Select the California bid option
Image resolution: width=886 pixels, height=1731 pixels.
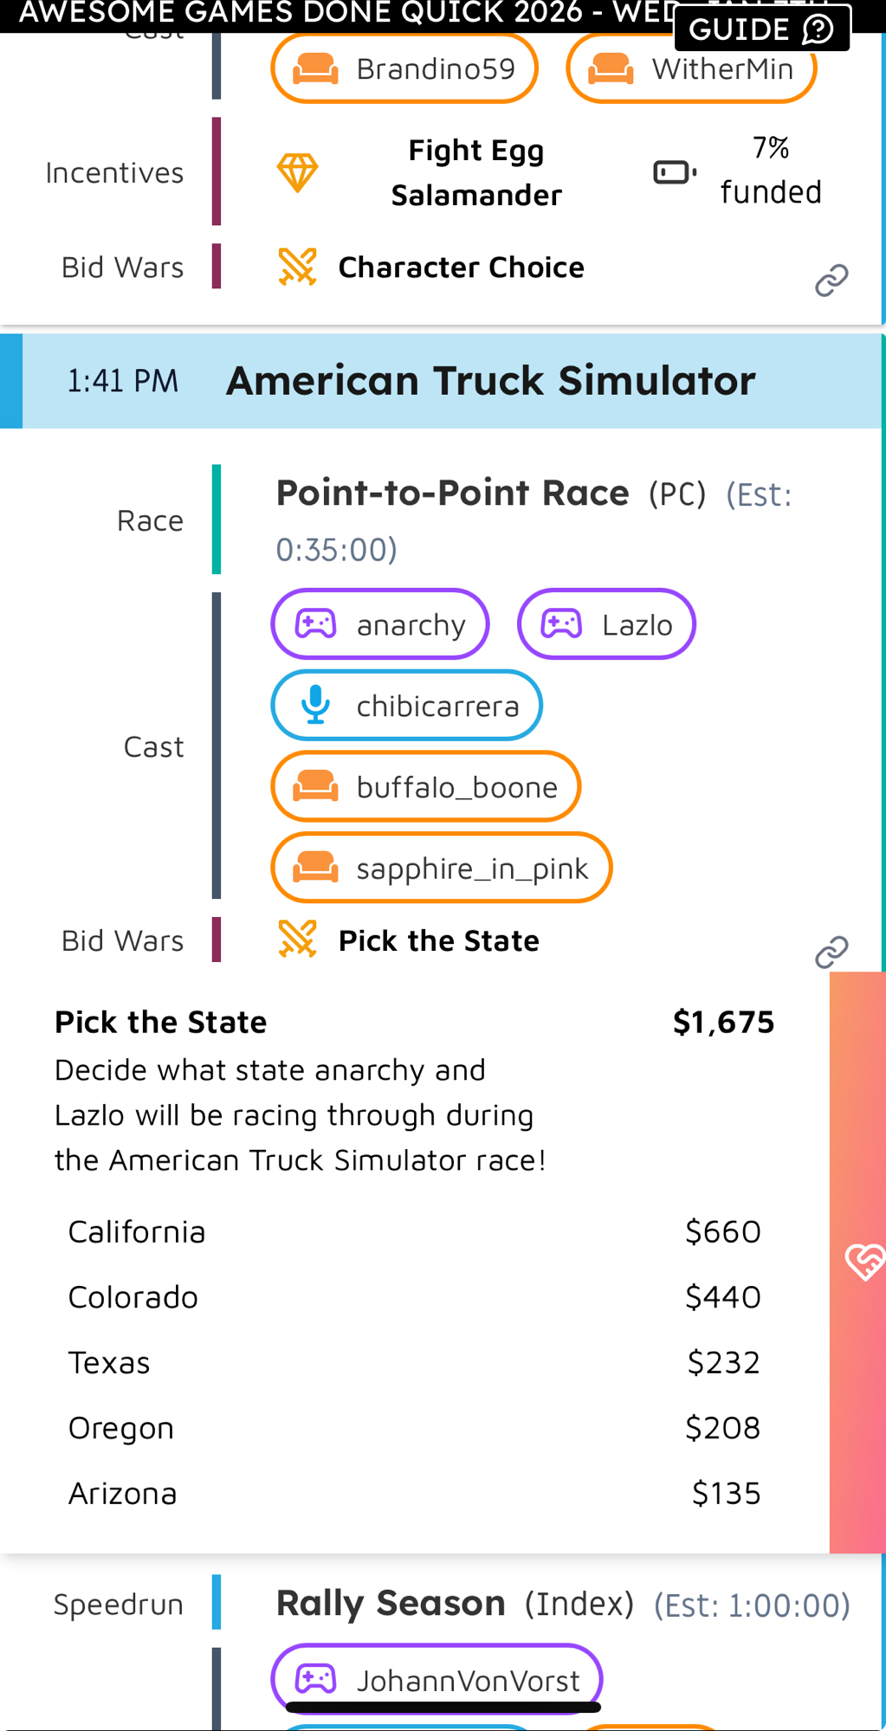point(414,1231)
